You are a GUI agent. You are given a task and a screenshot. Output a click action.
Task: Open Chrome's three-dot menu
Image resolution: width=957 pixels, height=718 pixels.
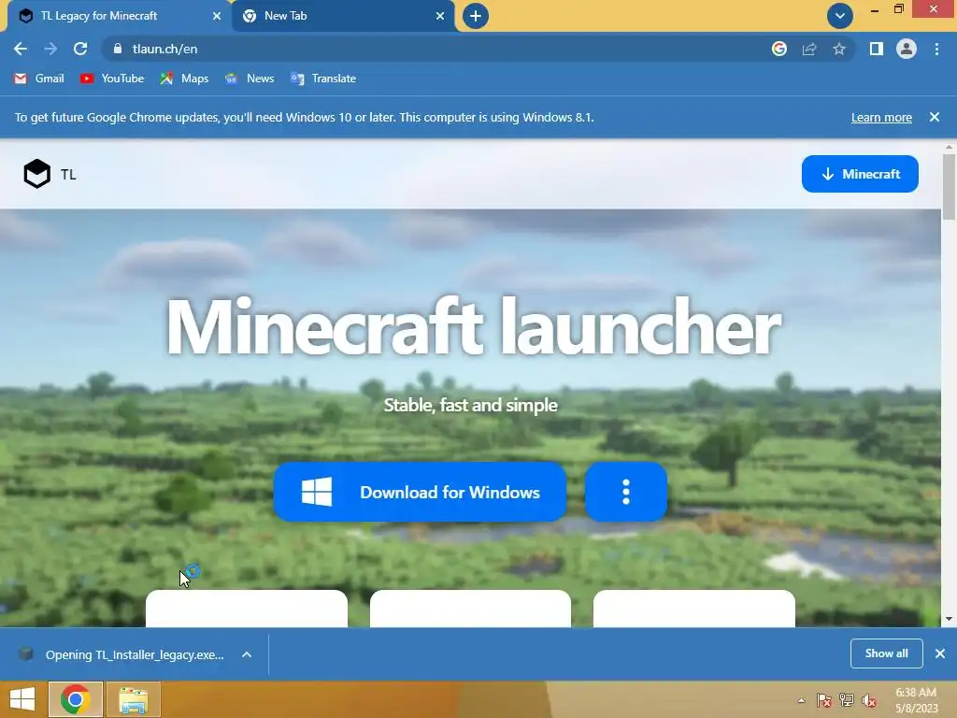(936, 49)
